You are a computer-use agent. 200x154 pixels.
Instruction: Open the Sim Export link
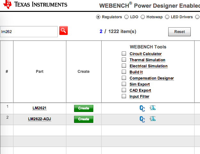coord(140,84)
